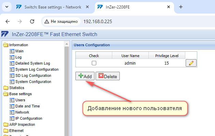The image size is (215, 136).
Task: Select the InZer-2208FE browser tab
Action: 134,7
